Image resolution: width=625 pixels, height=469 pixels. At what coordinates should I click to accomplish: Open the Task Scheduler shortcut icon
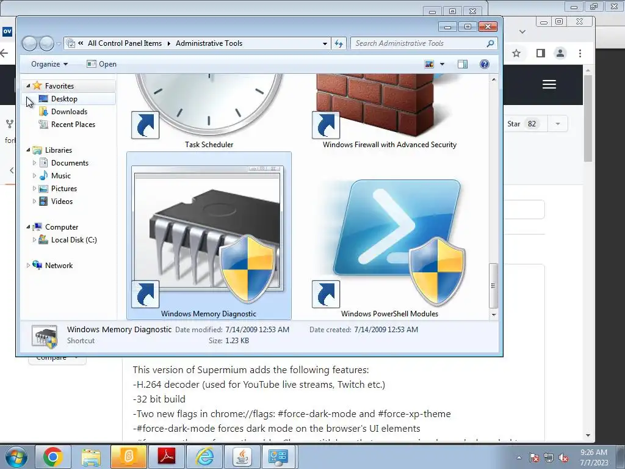[209, 106]
